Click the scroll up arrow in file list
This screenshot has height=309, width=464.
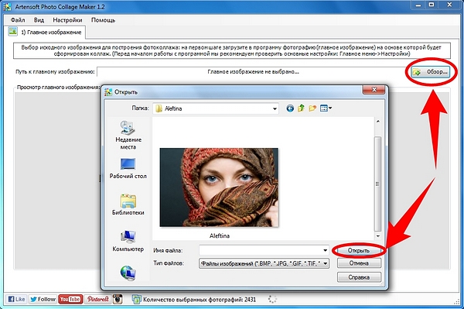[377, 122]
